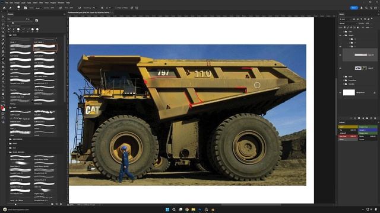Image resolution: width=380 pixels, height=213 pixels.
Task: Select the Crop tool
Action: (3, 32)
